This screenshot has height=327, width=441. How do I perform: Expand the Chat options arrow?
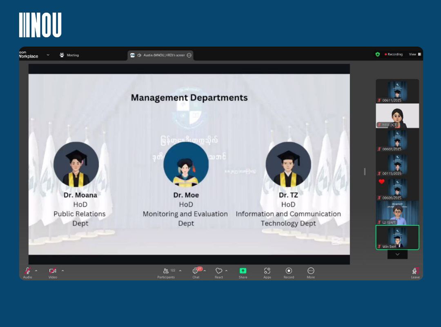205,271
